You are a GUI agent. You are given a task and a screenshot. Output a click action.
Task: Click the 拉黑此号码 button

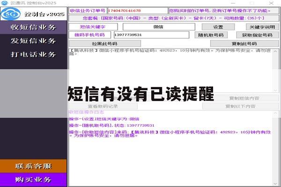click(x=105, y=43)
